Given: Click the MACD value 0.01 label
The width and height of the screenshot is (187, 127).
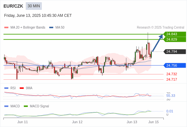Looking at the screenshot, I should [x=170, y=111].
